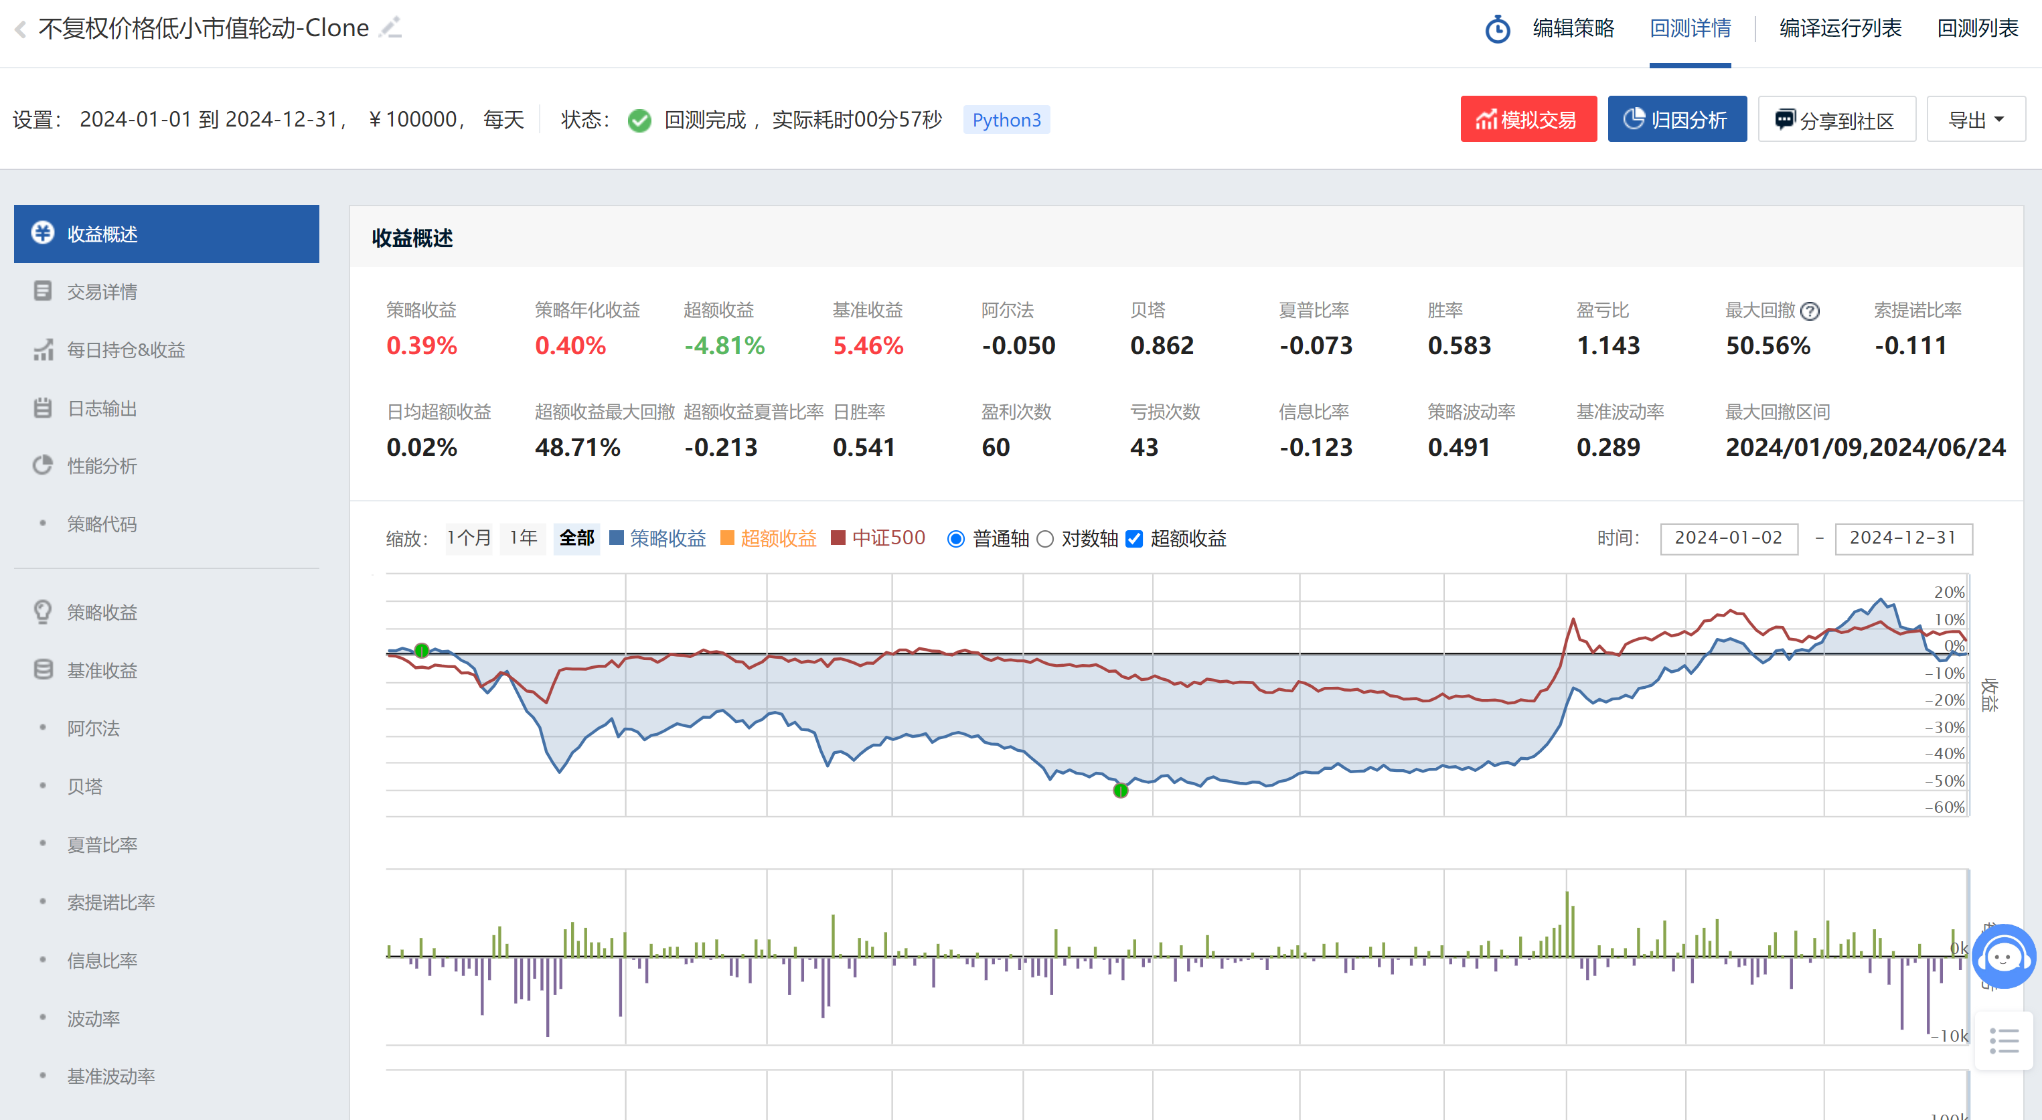Screen dimensions: 2042x1120
Task: Click the pencil edit icon beside strategy title
Action: click(x=390, y=27)
